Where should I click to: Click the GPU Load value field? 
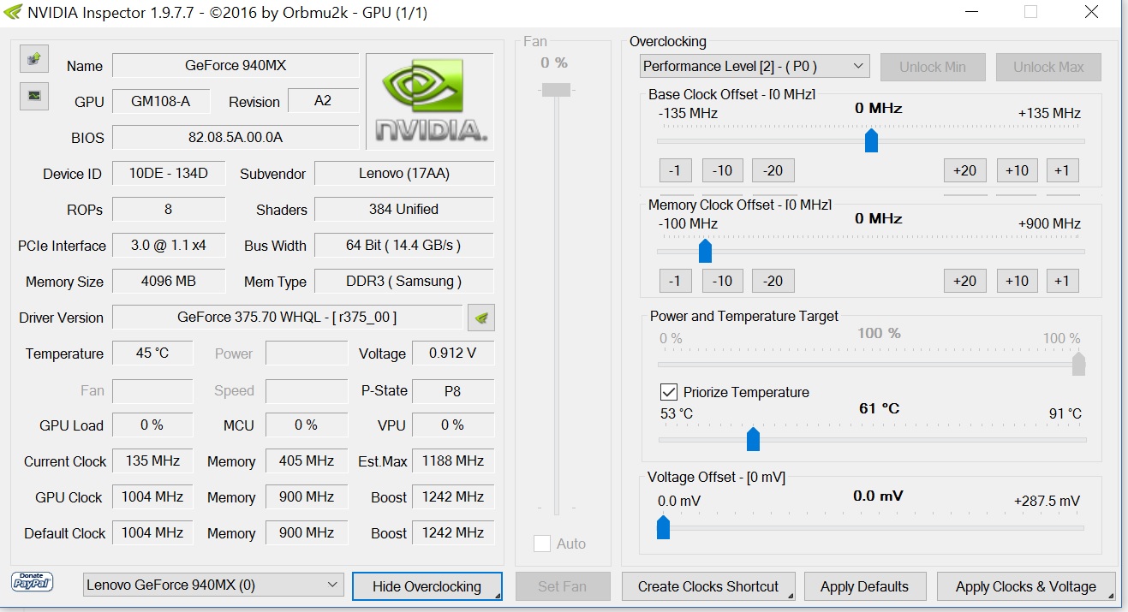point(152,425)
